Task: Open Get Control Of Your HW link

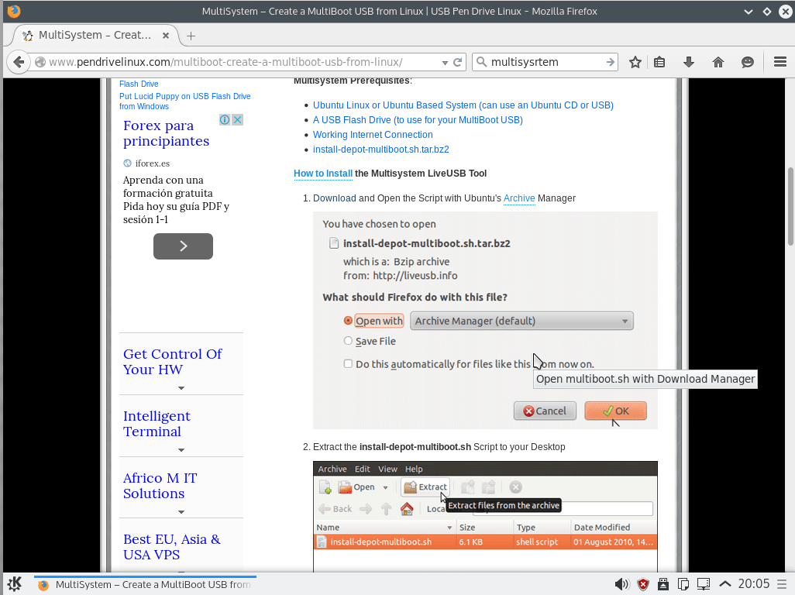Action: pyautogui.click(x=172, y=361)
